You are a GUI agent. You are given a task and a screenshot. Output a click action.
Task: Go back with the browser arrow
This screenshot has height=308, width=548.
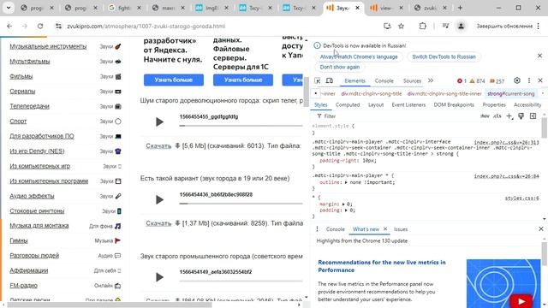[x=9, y=27]
